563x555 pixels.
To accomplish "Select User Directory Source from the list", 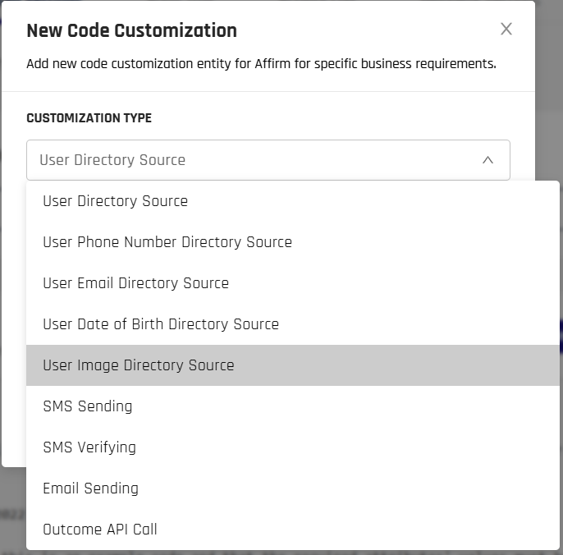I will coord(115,201).
